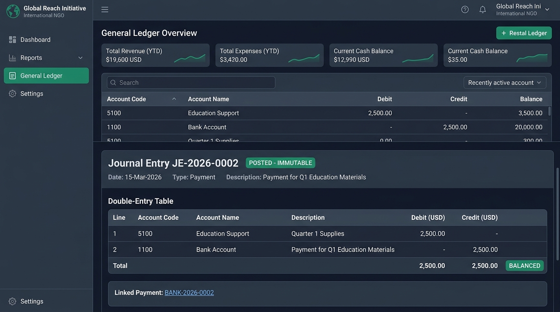Select the Bank Account ledger row
This screenshot has height=312, width=560.
(x=325, y=127)
